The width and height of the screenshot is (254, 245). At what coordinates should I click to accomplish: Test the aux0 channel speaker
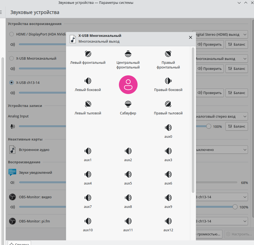tap(168, 128)
